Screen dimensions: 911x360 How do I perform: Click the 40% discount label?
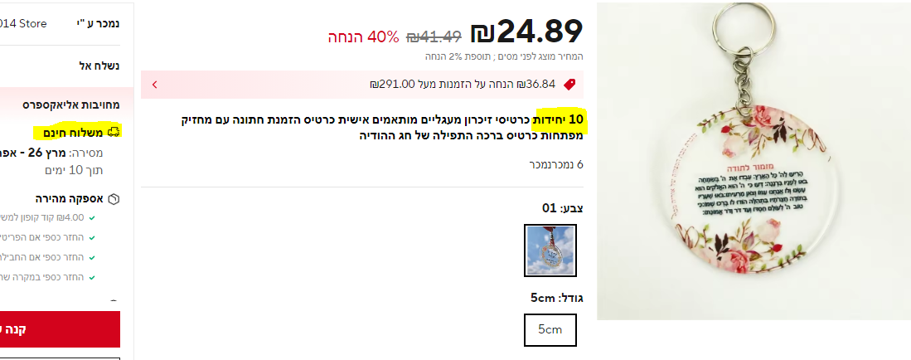(364, 36)
